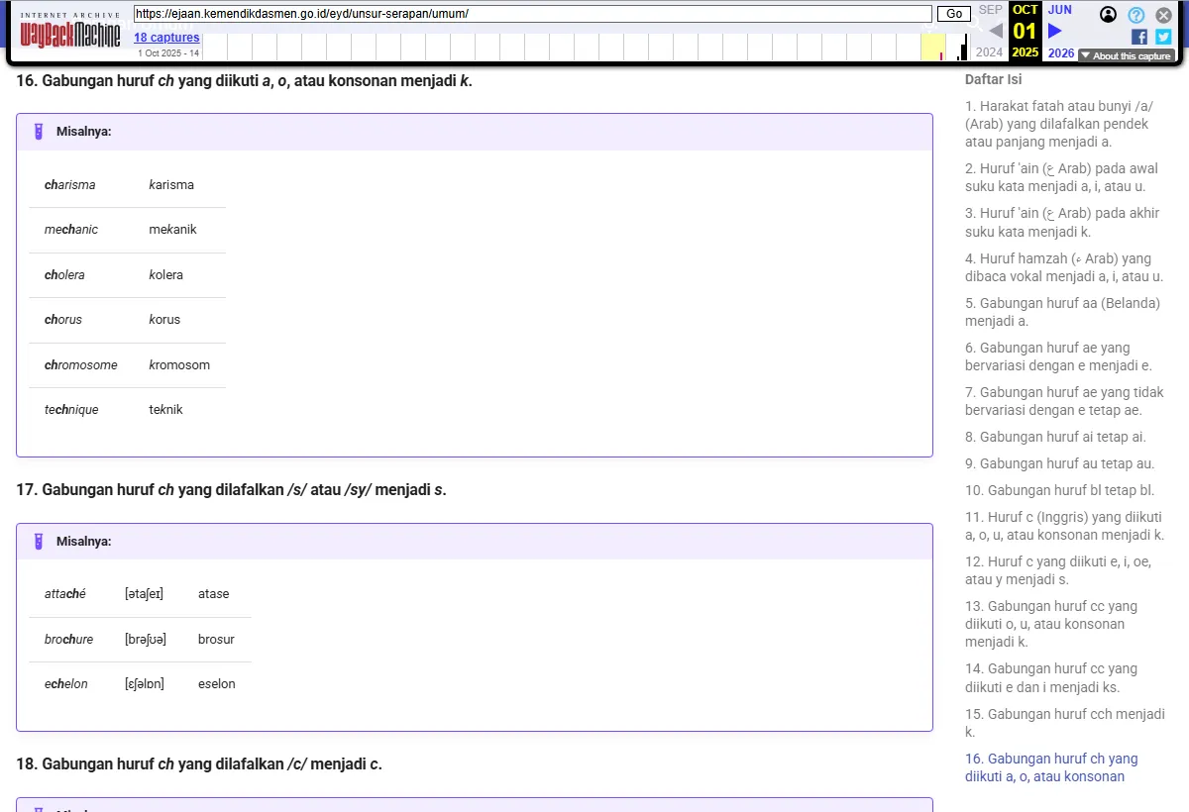Share this capture on Twitter
Image resolution: width=1189 pixels, height=812 pixels.
tap(1163, 37)
